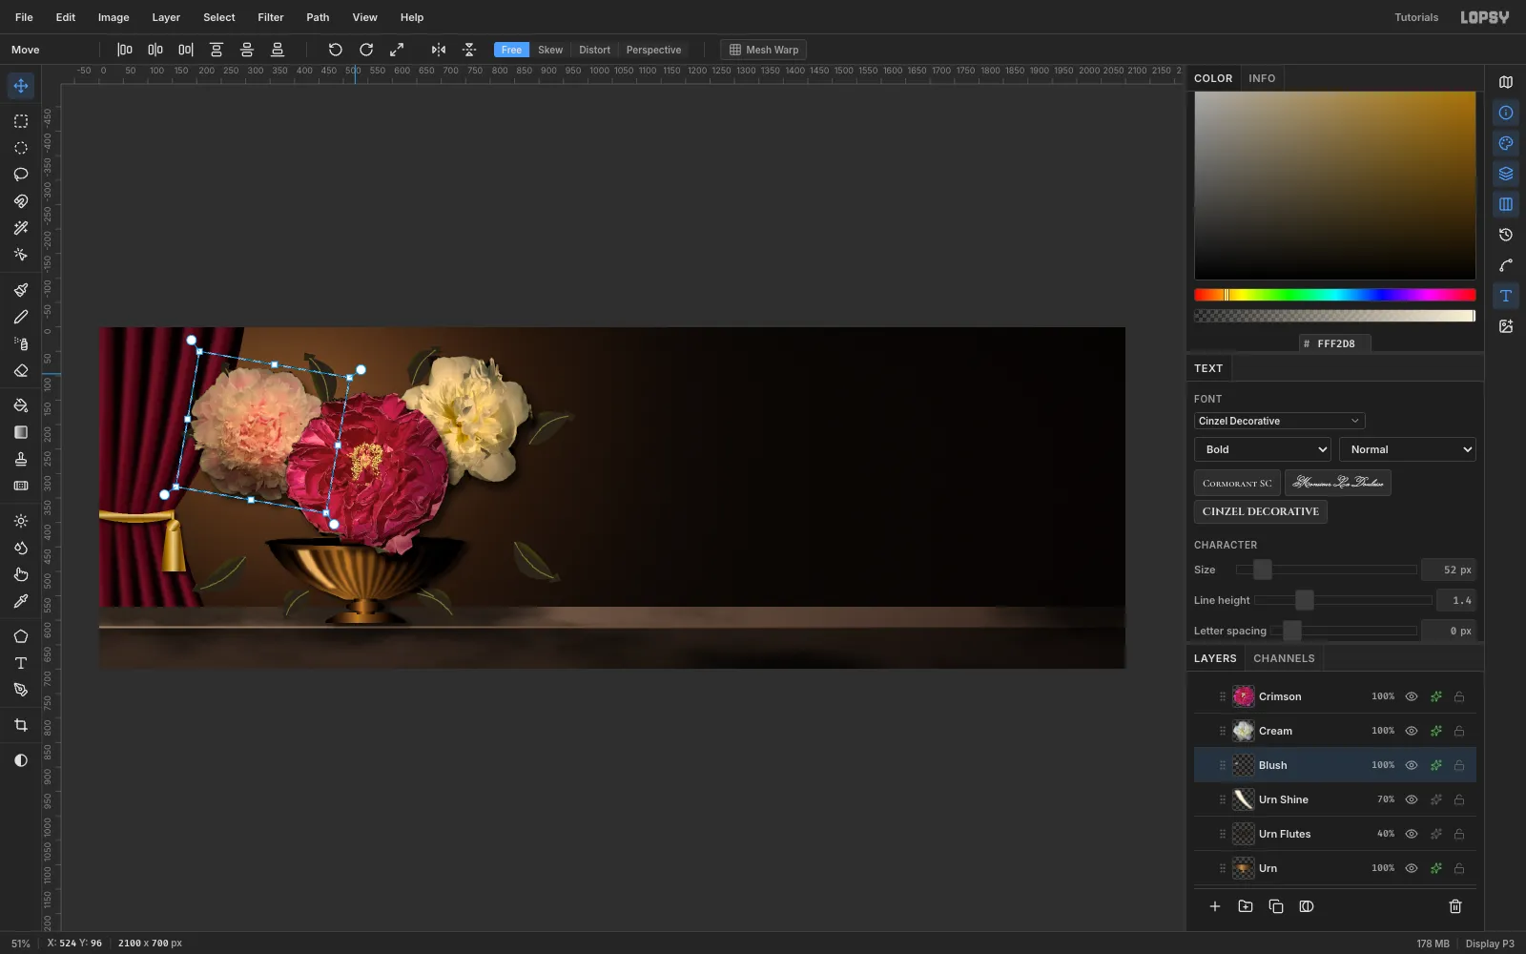Hide the Crimson layer
This screenshot has width=1526, height=954.
tap(1411, 696)
